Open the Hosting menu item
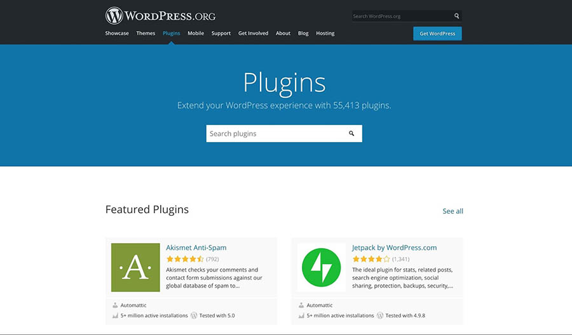Viewport: 572px width, 335px height. tap(325, 33)
